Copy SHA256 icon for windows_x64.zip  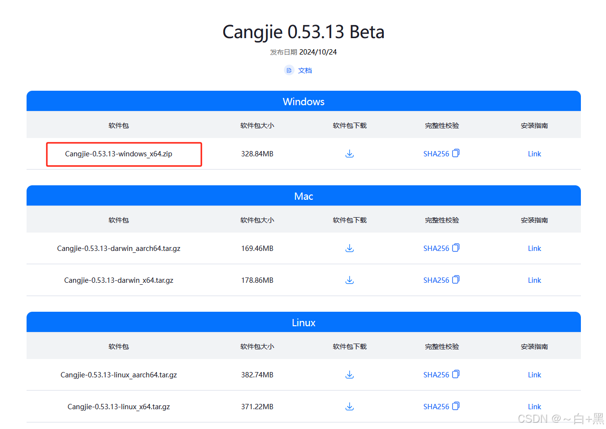tap(456, 153)
